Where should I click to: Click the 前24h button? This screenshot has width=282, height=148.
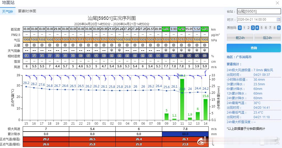tap(240, 38)
